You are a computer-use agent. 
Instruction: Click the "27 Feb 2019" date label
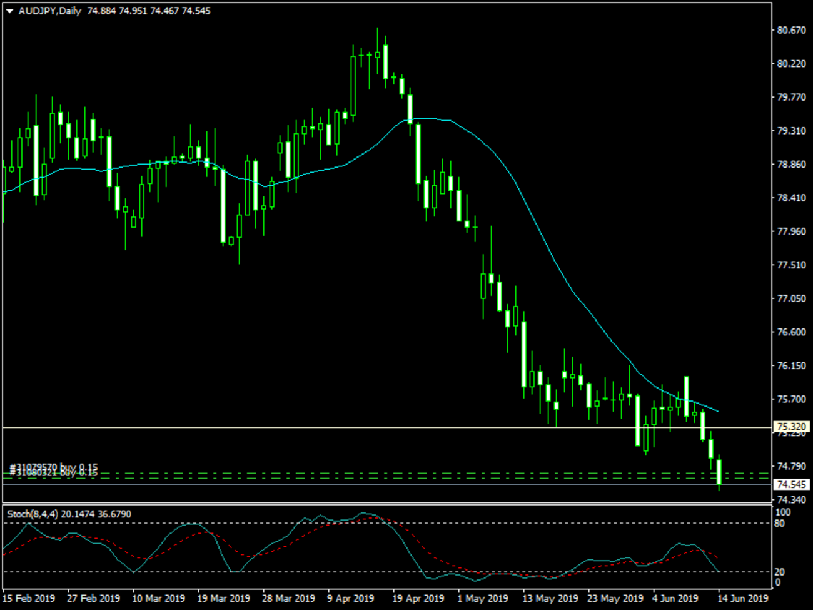94,598
